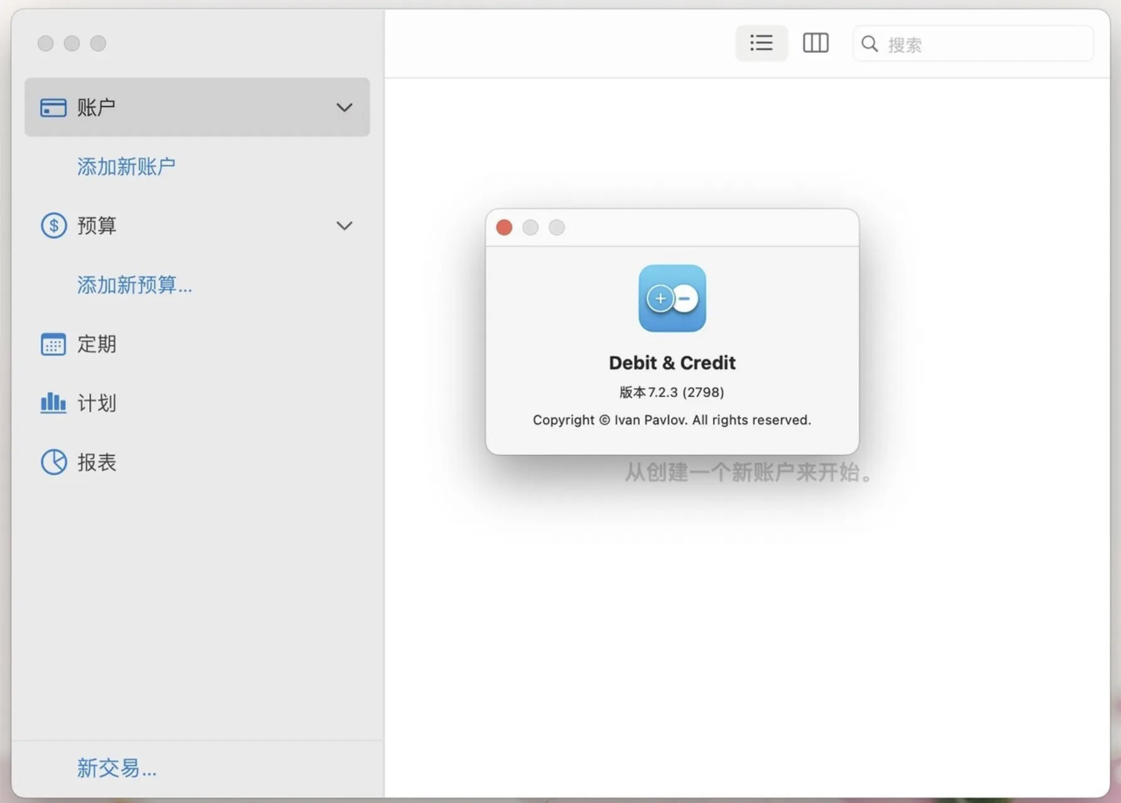1121x803 pixels.
Task: Click the Debit & Credit title text
Action: pos(672,363)
